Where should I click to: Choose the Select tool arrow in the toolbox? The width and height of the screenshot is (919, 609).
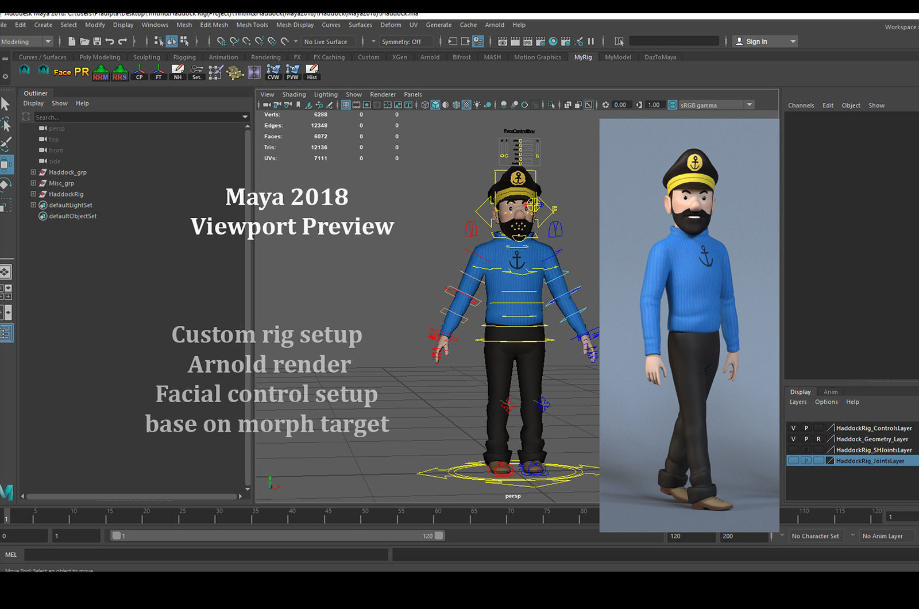click(6, 104)
